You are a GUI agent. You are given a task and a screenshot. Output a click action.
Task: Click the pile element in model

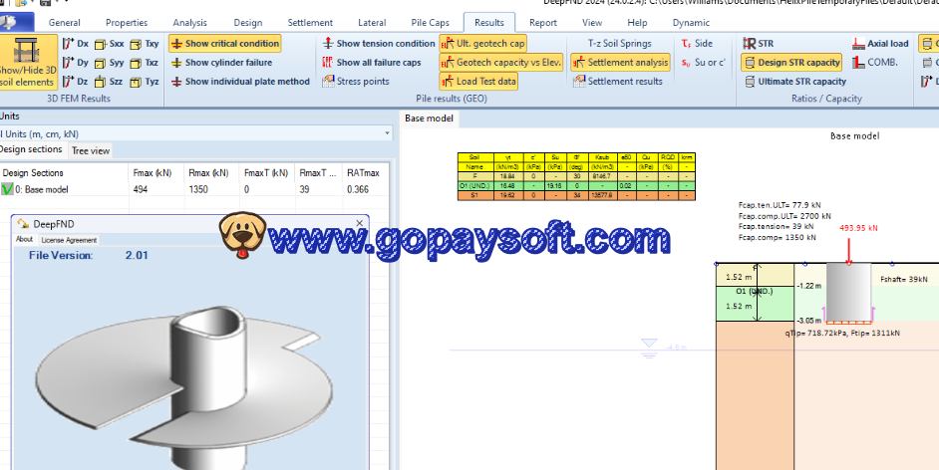point(848,292)
